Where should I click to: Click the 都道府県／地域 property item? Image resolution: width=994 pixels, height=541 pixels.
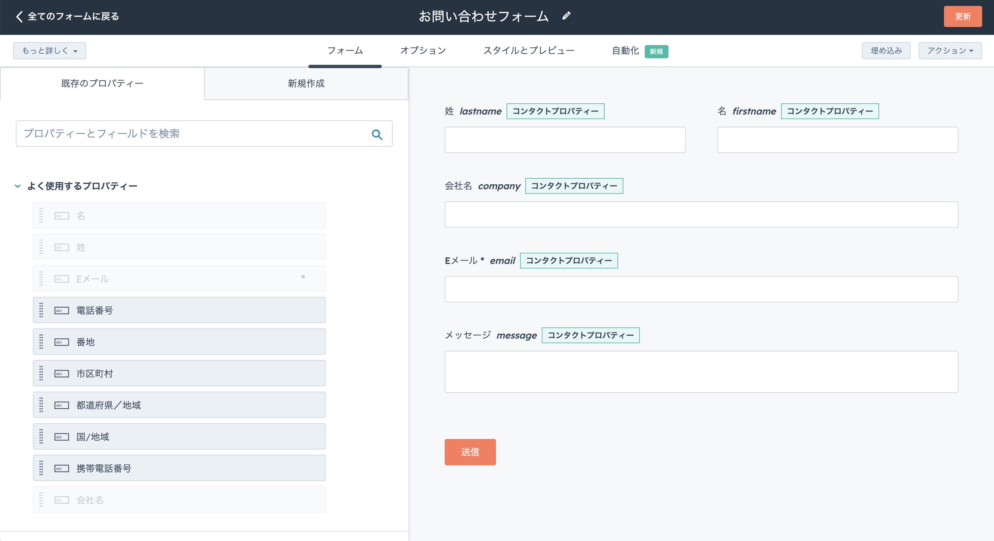point(179,405)
